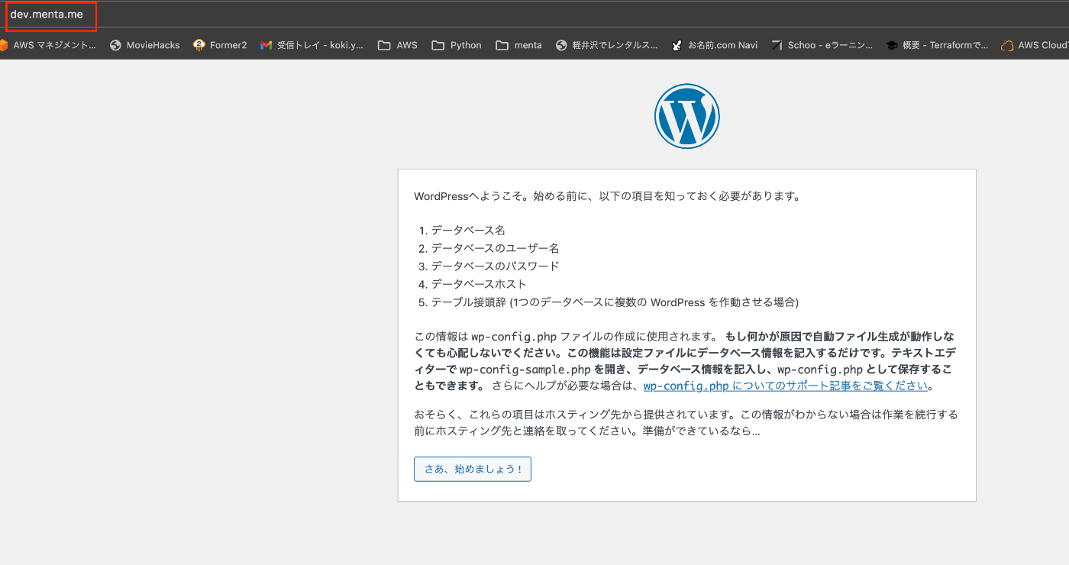This screenshot has height=565, width=1069.
Task: Click the WordPressへようこそ intro sentence
Action: [x=607, y=196]
